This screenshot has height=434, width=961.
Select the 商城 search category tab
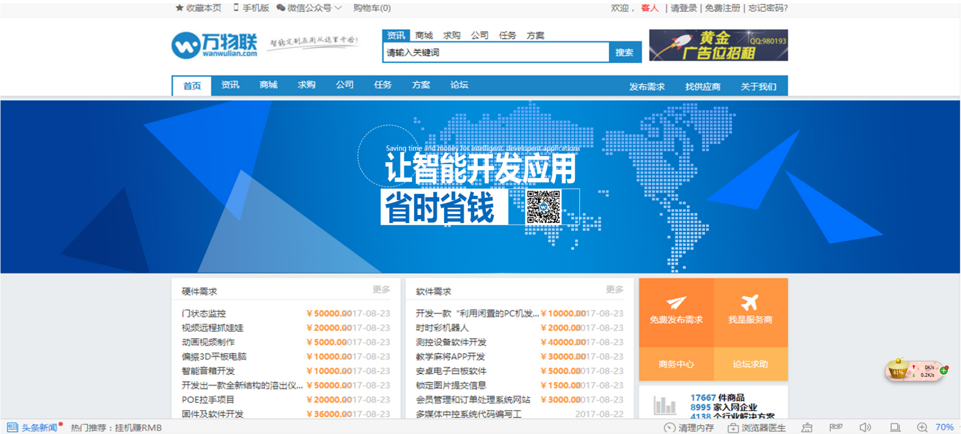tap(424, 35)
